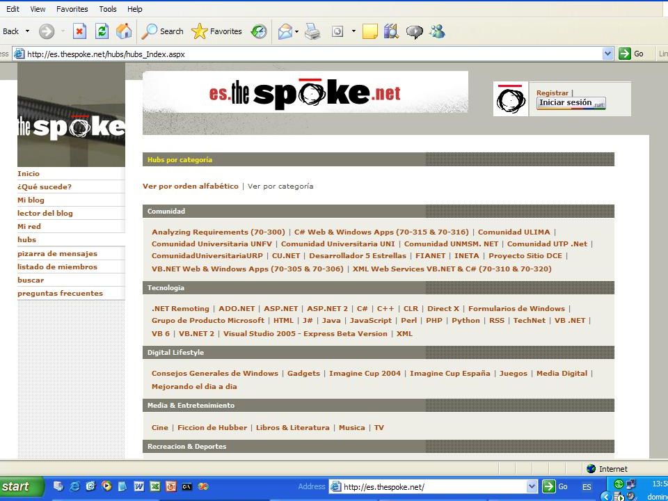Click the green Go arrow beside address bar
This screenshot has width=668, height=501.
[x=625, y=54]
